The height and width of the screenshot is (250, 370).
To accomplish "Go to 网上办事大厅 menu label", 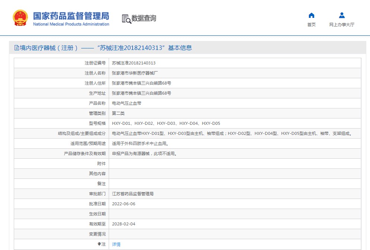I will click(342, 25).
